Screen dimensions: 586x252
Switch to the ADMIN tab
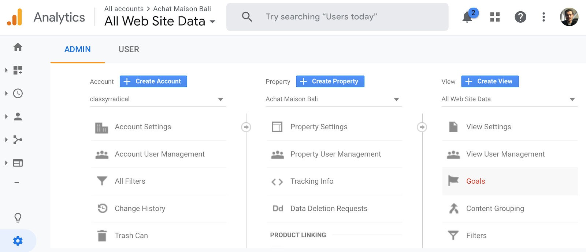click(x=78, y=49)
